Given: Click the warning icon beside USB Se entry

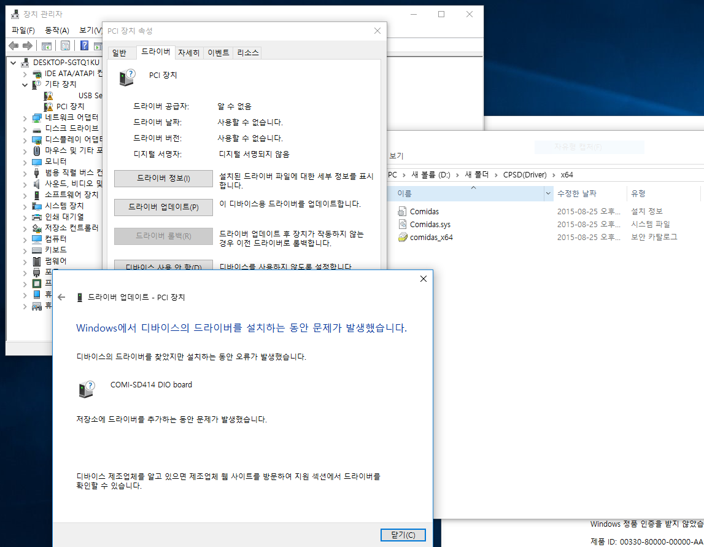Looking at the screenshot, I should (48, 96).
